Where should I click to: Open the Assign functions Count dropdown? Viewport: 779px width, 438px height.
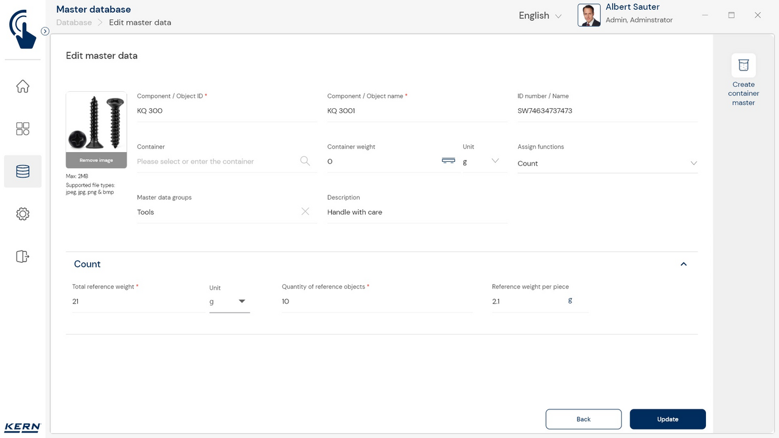tap(693, 164)
